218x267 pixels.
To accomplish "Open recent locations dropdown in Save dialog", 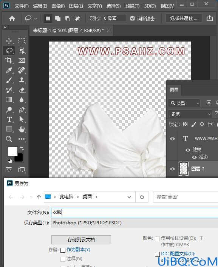I will click(x=31, y=197).
